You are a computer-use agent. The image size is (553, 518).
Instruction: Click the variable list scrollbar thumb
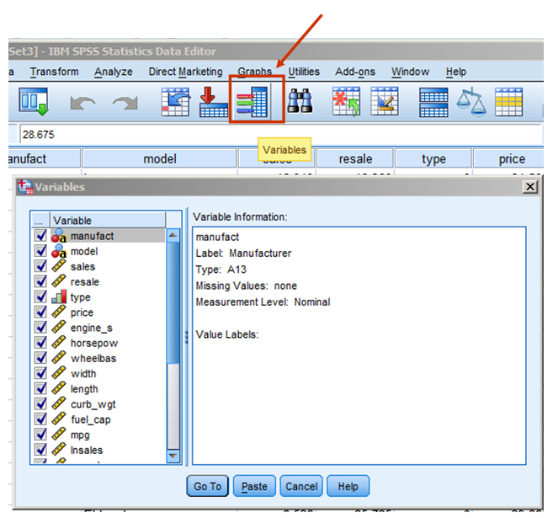point(173,302)
